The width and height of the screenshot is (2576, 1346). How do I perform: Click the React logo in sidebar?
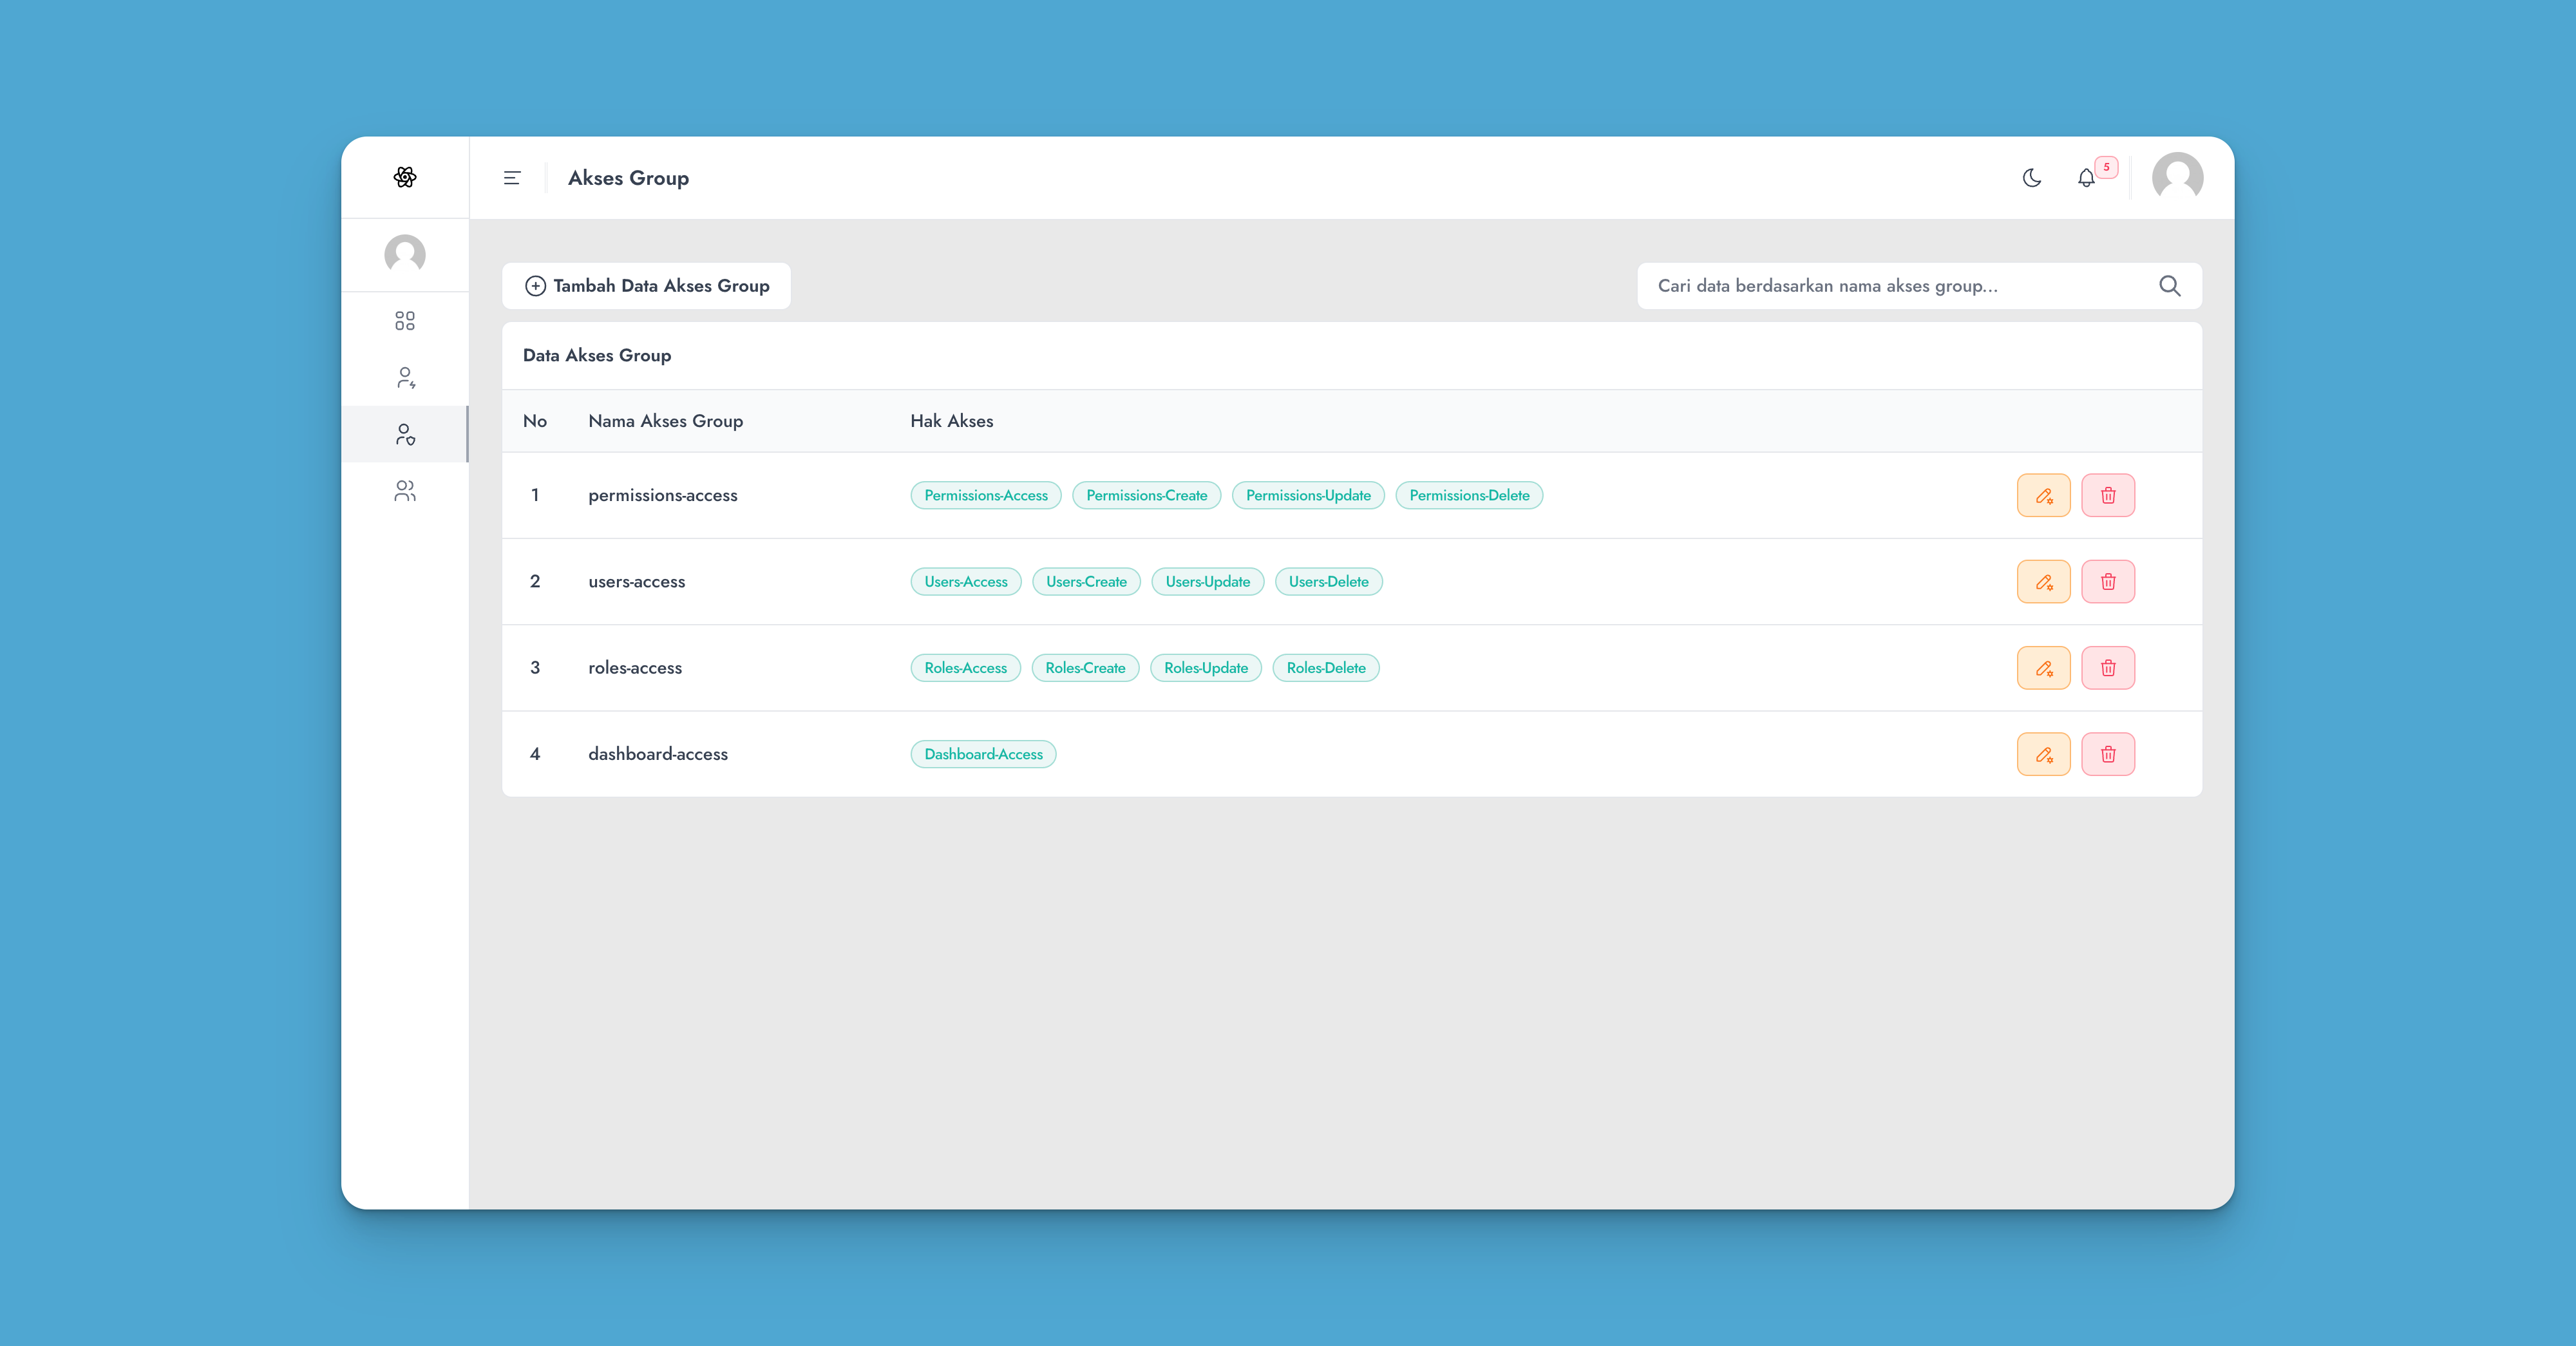pos(404,177)
